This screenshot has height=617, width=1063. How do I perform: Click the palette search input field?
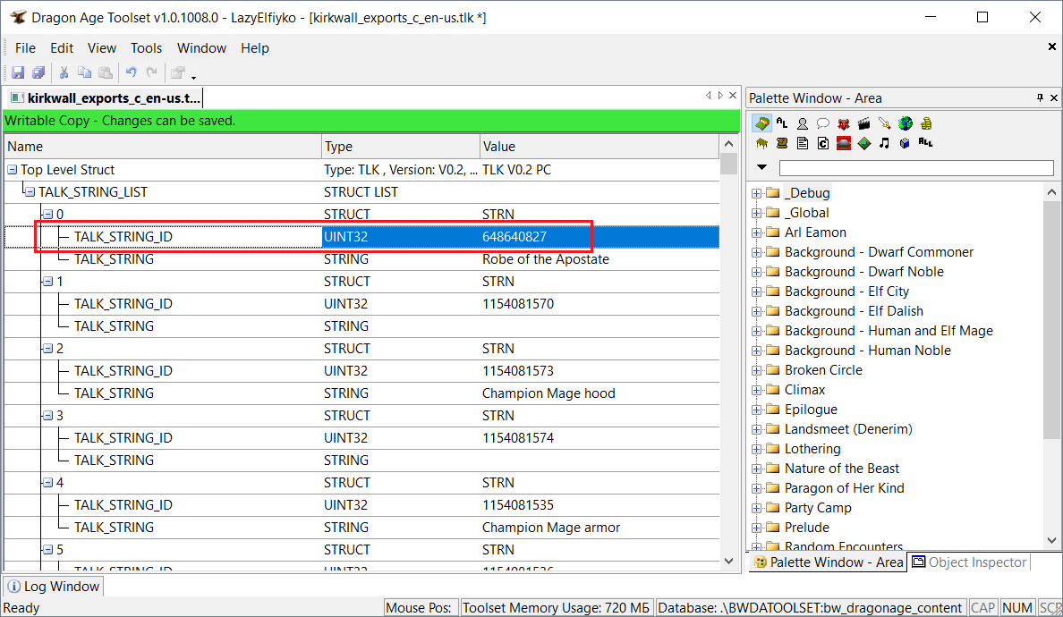click(x=916, y=168)
